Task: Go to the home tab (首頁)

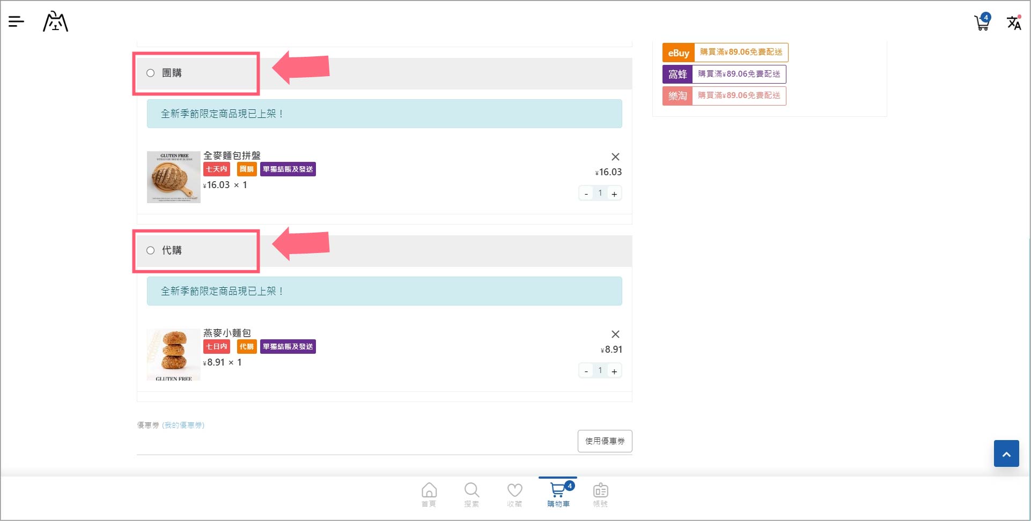Action: (x=429, y=494)
